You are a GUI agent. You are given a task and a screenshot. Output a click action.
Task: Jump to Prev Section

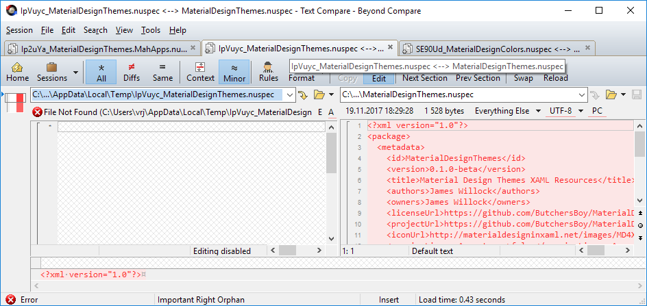pyautogui.click(x=478, y=78)
